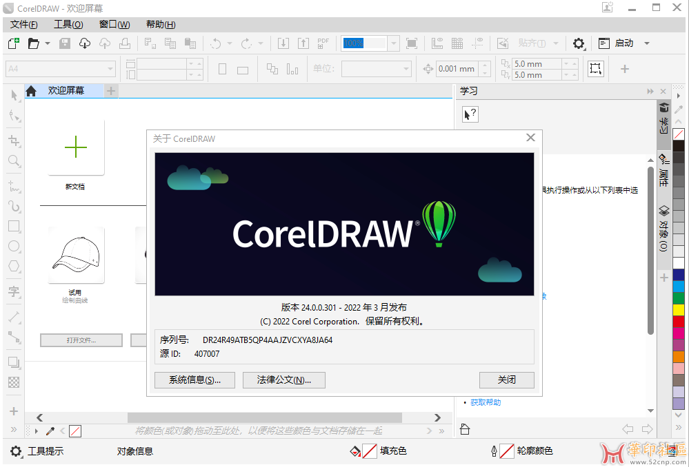Click the 法律公文(N)... button

[284, 380]
